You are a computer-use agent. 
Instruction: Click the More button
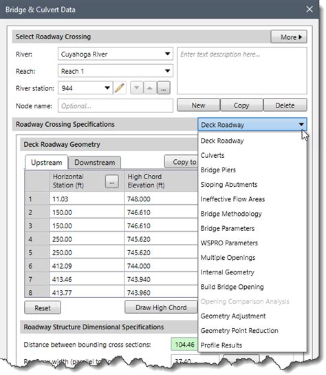pyautogui.click(x=289, y=37)
